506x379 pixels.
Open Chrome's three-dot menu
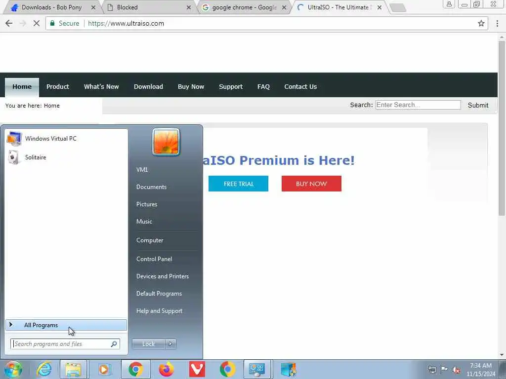(x=497, y=23)
